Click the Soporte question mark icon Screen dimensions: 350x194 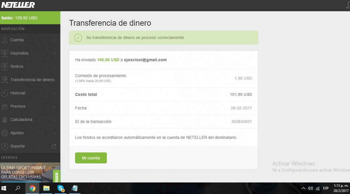click(x=5, y=146)
